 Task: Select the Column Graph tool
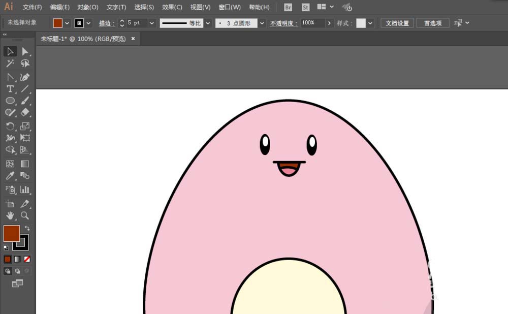click(x=25, y=190)
